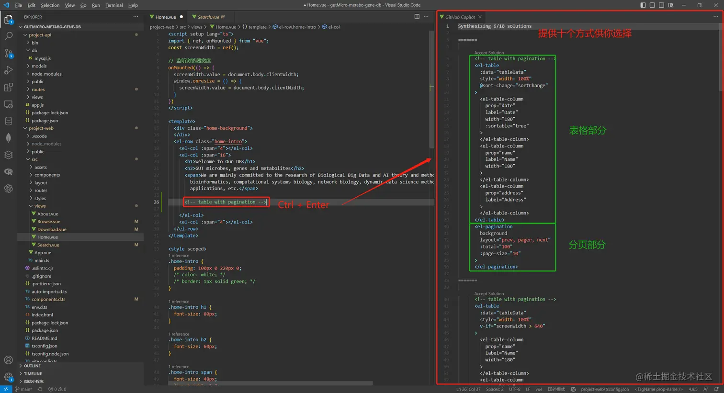The height and width of the screenshot is (393, 724).
Task: Change encoding via UTF-8 item
Action: click(x=515, y=389)
